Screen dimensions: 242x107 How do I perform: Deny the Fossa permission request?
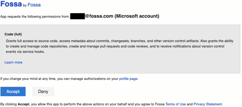click(43, 91)
